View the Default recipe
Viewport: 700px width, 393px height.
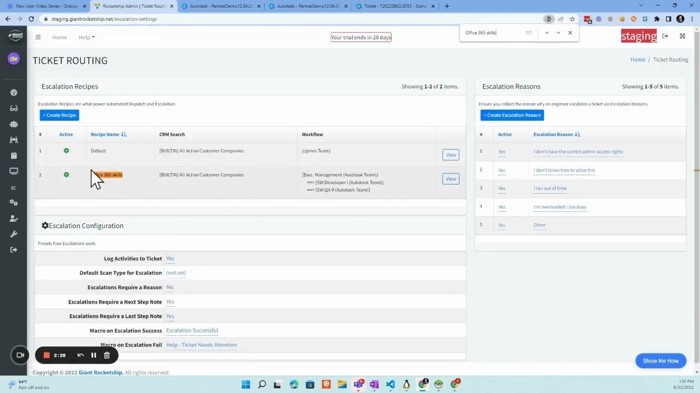pyautogui.click(x=451, y=154)
